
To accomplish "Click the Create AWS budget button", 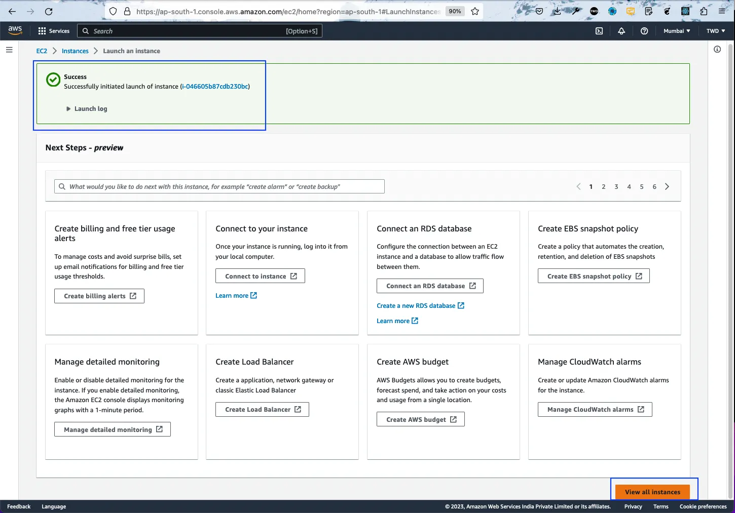I will [x=421, y=419].
